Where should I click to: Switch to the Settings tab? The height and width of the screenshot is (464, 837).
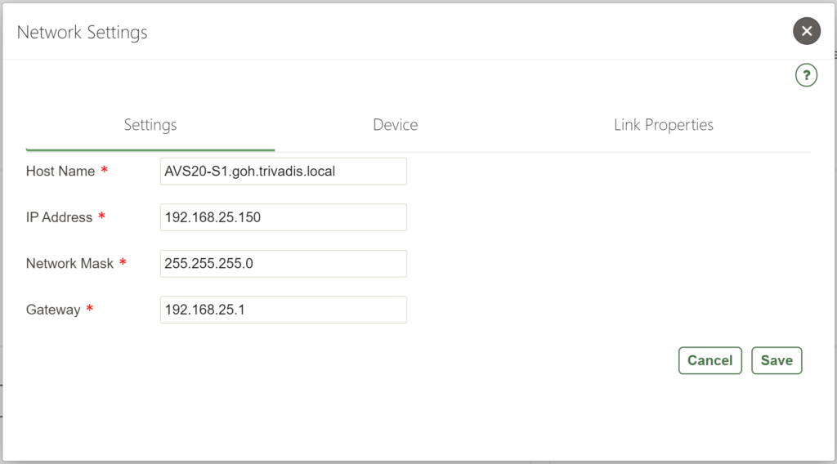click(150, 125)
